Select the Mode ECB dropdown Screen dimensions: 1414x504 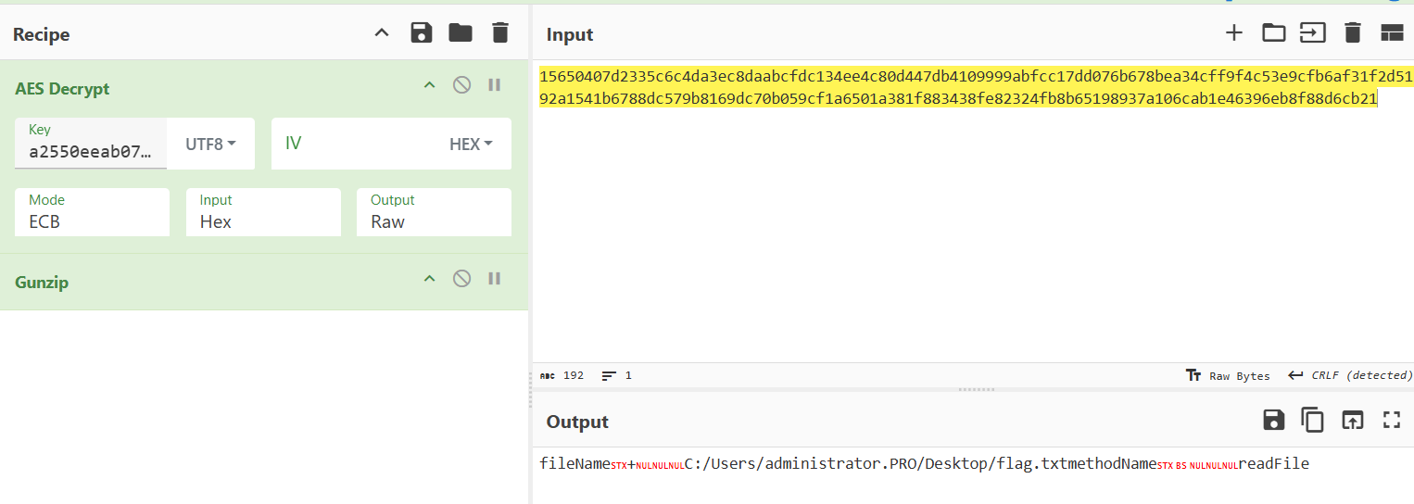pyautogui.click(x=92, y=212)
